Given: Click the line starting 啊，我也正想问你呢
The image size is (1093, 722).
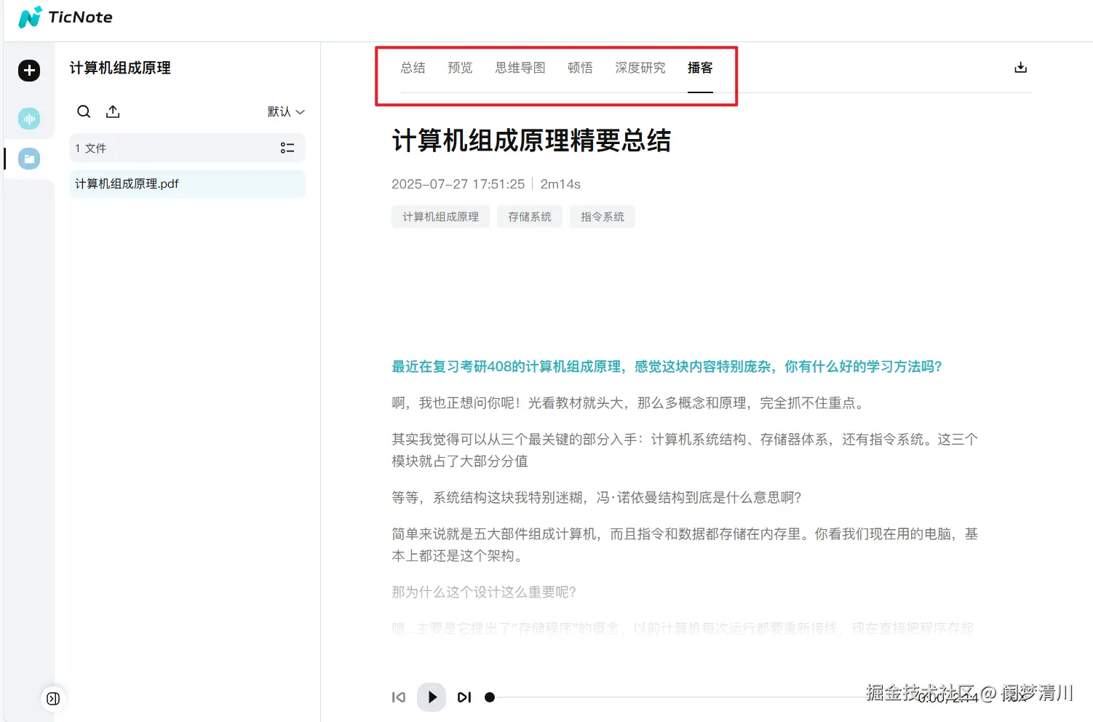Looking at the screenshot, I should click(x=629, y=403).
